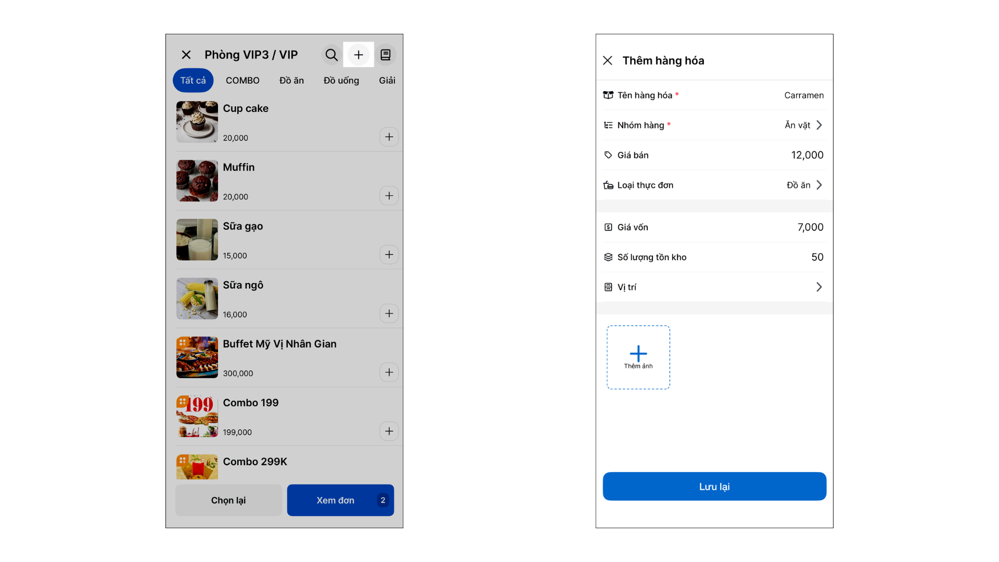Add Sữa ngô to the order

389,313
